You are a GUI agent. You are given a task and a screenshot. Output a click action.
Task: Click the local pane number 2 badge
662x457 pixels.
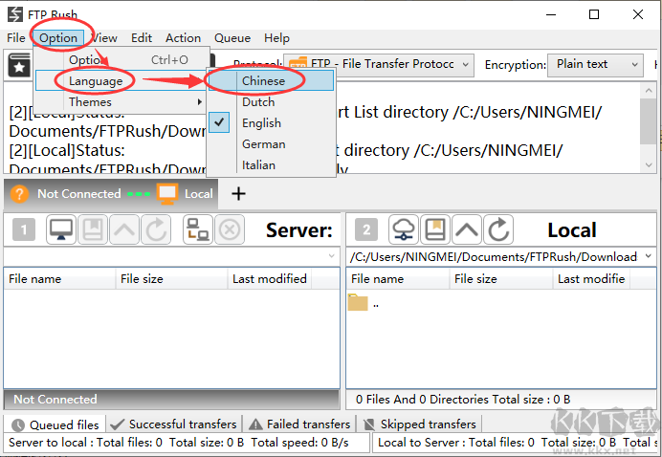366,230
